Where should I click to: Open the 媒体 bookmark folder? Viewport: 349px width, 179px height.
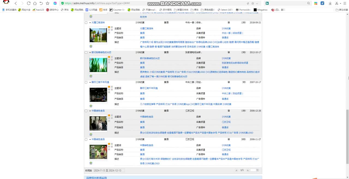point(195,10)
